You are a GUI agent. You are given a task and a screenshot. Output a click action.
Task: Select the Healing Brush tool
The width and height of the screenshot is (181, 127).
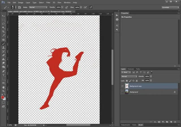coord(3,40)
